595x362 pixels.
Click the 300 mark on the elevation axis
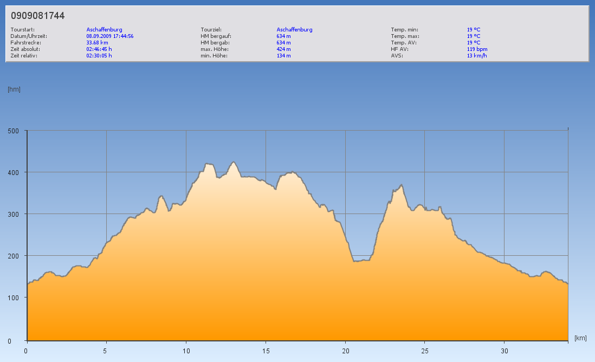(x=14, y=214)
